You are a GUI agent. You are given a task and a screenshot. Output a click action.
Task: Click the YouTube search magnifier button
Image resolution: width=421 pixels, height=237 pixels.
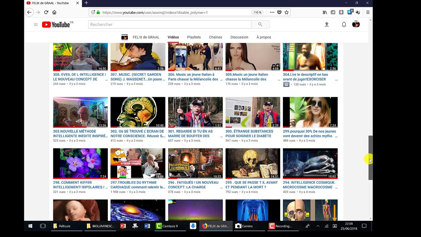point(260,24)
